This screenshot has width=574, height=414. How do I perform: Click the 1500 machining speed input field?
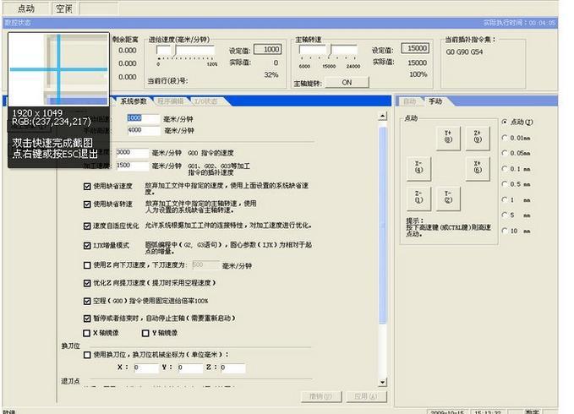tap(132, 166)
